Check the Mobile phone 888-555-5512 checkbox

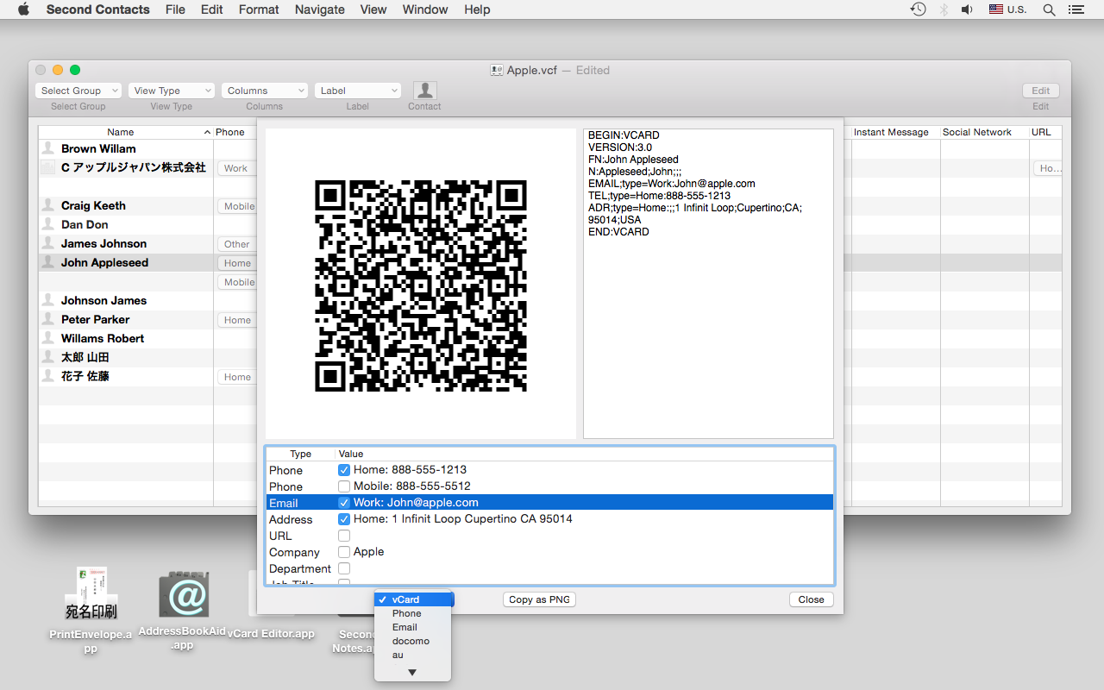[x=344, y=486]
